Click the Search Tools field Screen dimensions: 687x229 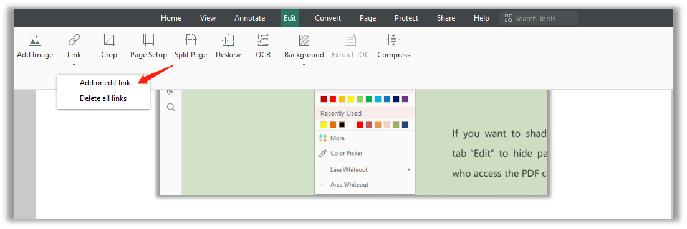[539, 18]
